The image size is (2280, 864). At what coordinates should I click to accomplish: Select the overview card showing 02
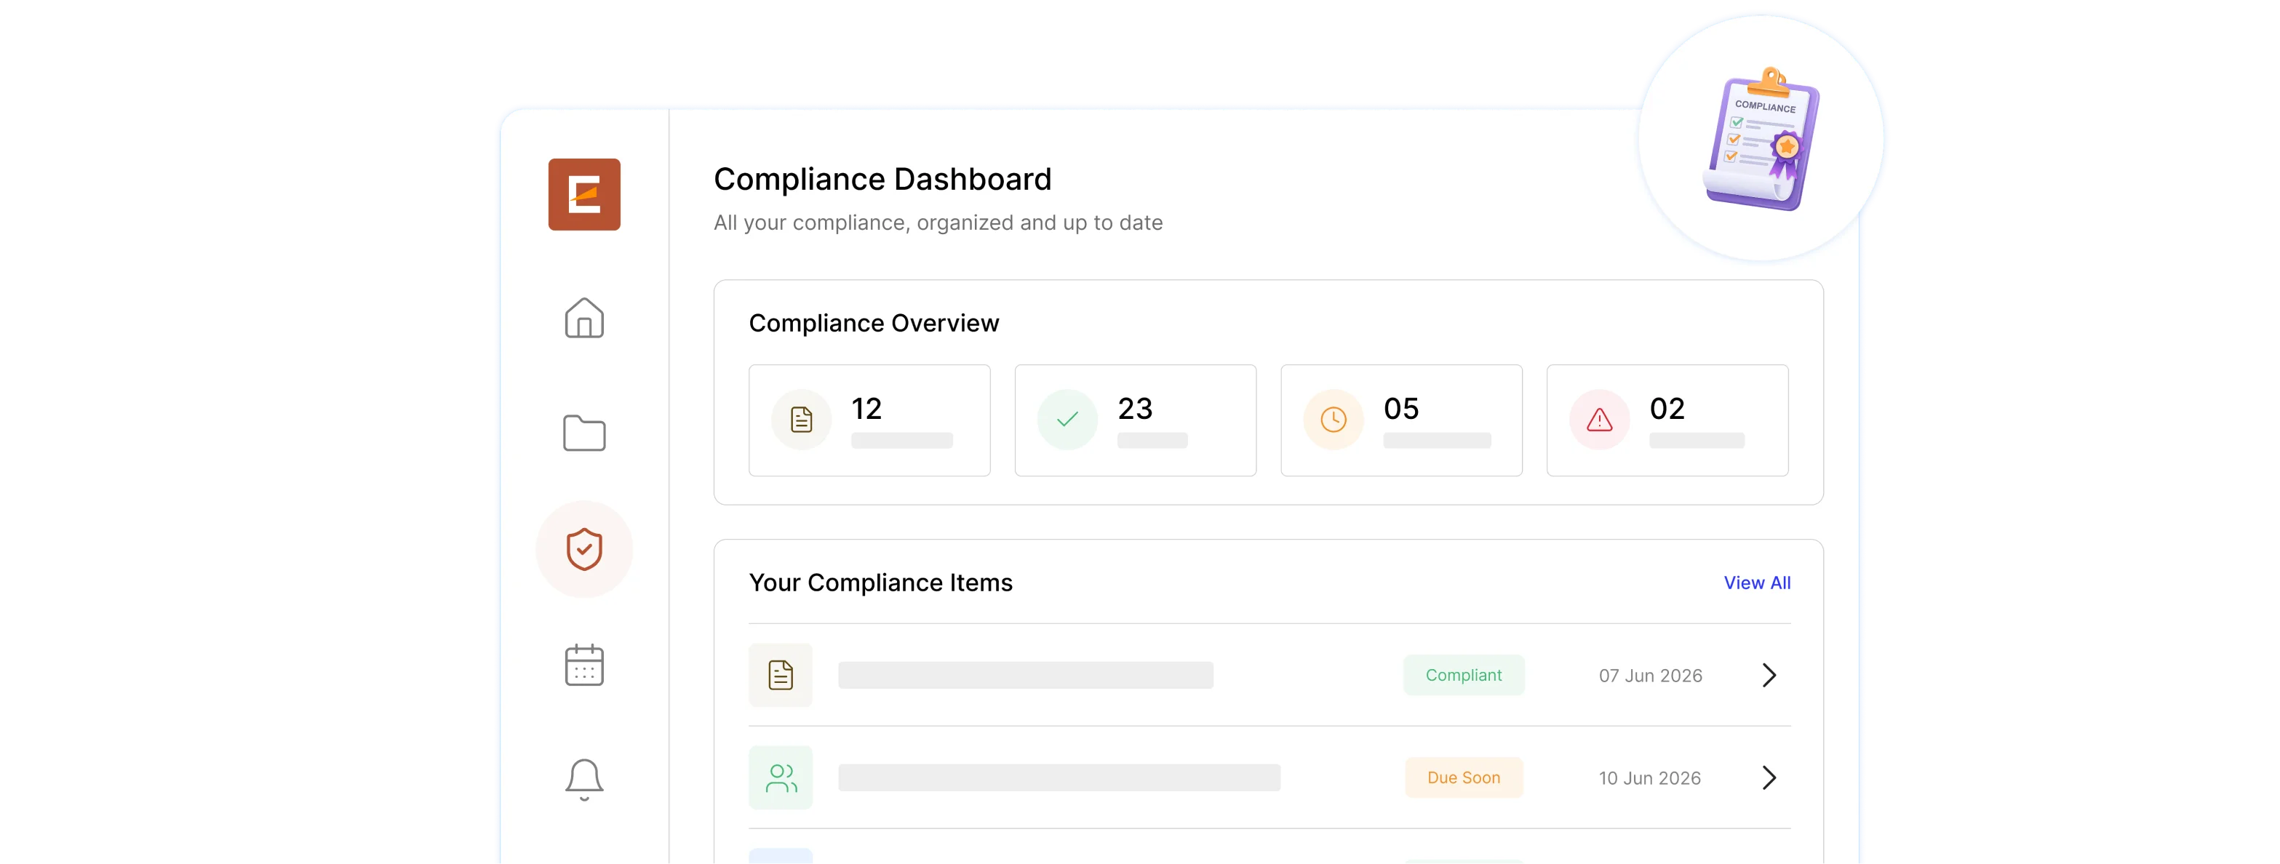(x=1667, y=420)
